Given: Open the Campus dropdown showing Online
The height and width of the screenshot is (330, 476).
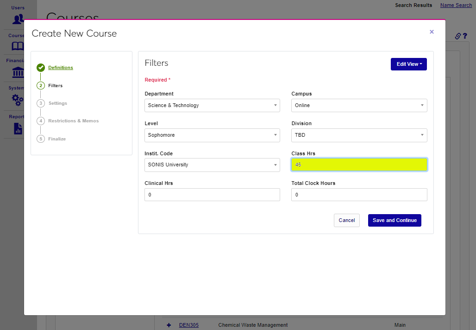Looking at the screenshot, I should (x=359, y=105).
